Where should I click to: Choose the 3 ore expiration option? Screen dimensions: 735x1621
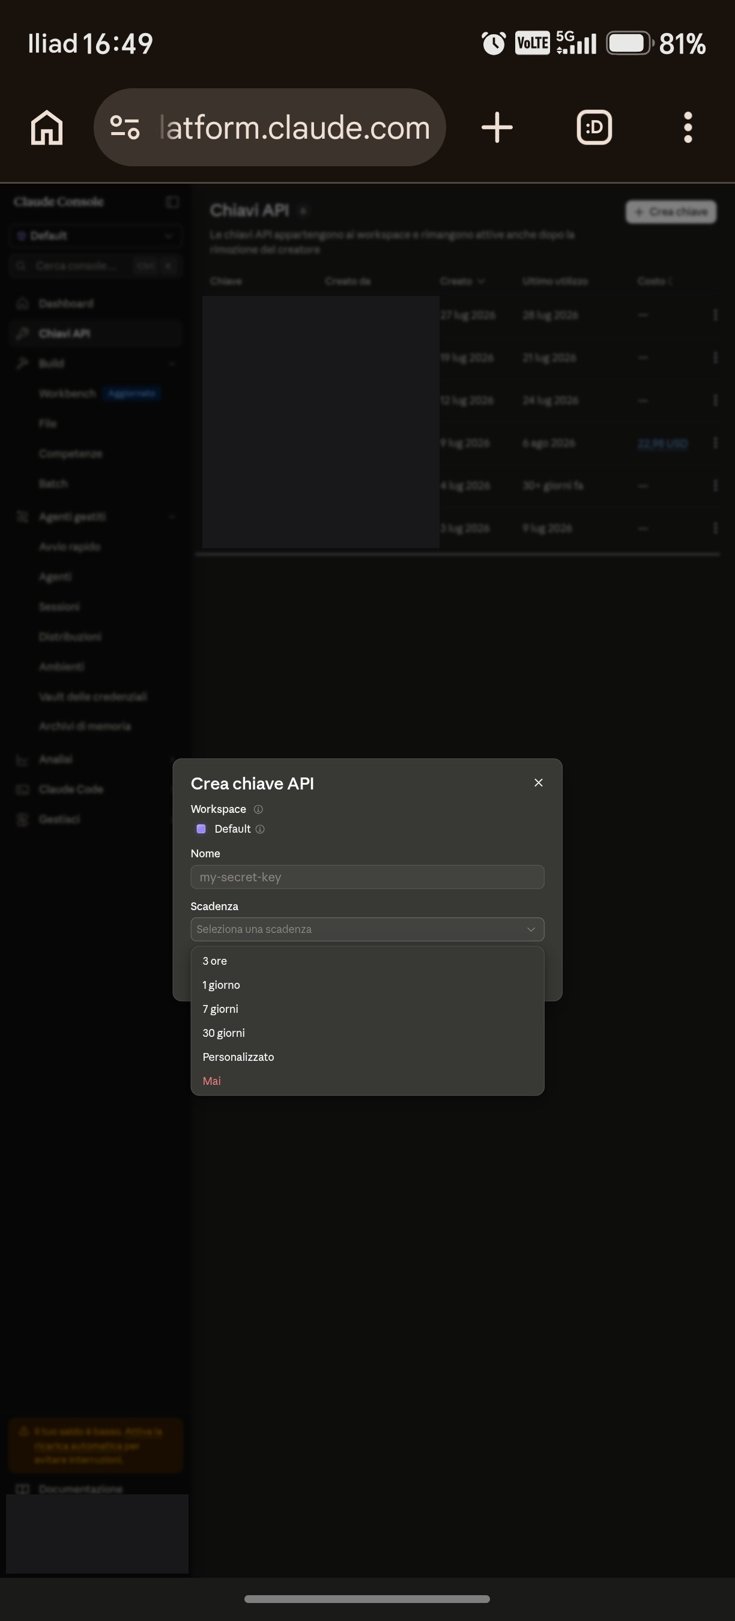[367, 961]
